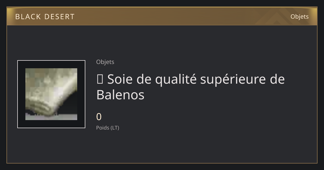This screenshot has width=324, height=170.
Task: Click the word DESERT in the header
Action: 59,17
